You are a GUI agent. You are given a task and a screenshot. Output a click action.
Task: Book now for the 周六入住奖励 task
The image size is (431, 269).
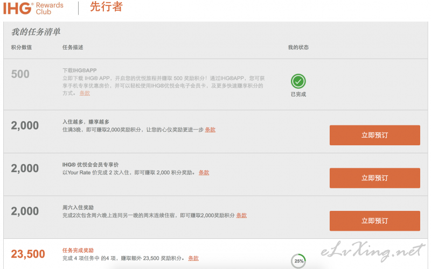click(x=374, y=221)
